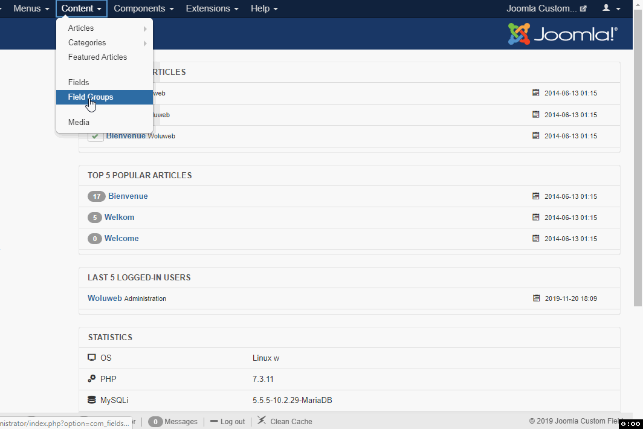
Task: Open the Extensions dropdown menu
Action: point(212,8)
